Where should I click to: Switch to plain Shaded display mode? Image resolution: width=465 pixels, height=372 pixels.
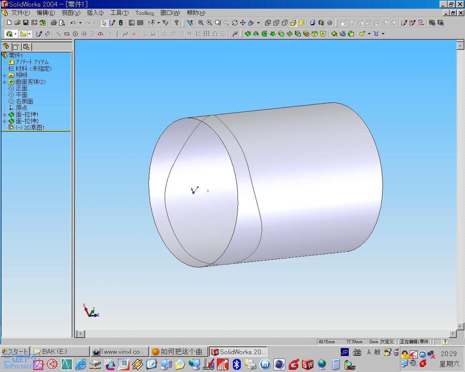pos(301,23)
